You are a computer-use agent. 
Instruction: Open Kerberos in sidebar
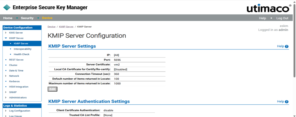point(14,82)
